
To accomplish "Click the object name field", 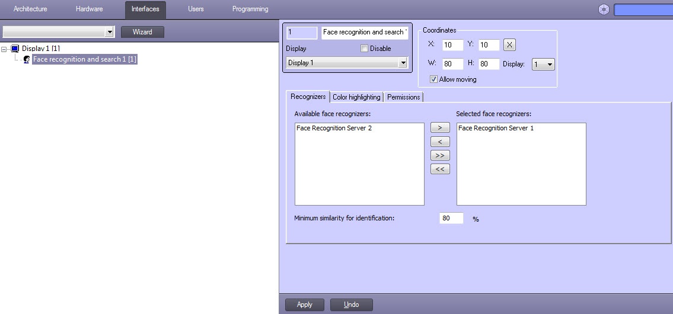I will [365, 33].
